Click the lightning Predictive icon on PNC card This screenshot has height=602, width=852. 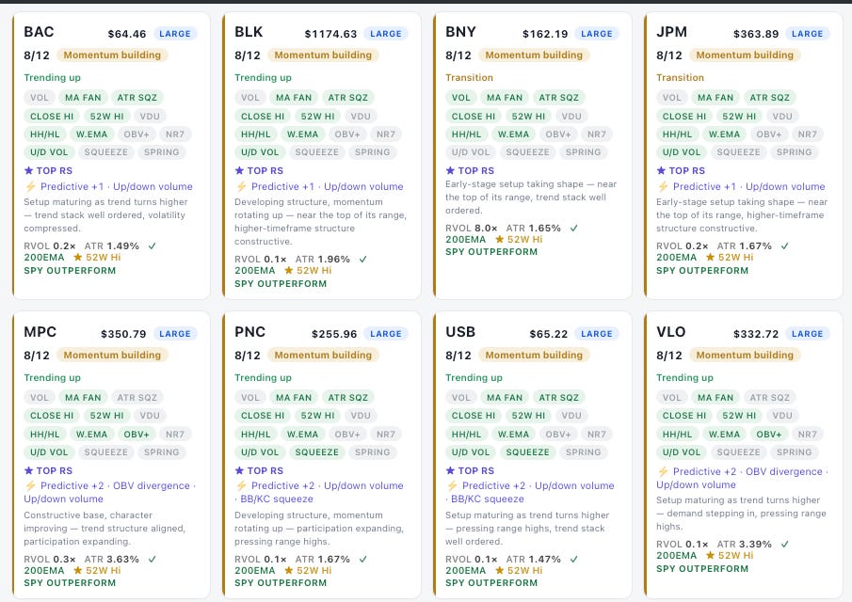point(241,485)
